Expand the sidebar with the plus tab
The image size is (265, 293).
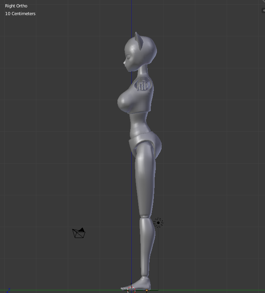(x=263, y=10)
